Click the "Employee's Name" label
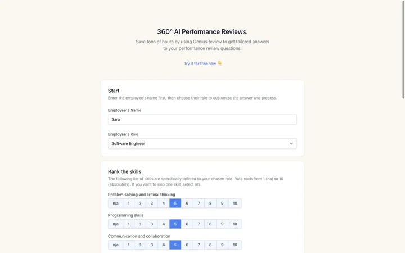This screenshot has width=405, height=253. (x=124, y=110)
